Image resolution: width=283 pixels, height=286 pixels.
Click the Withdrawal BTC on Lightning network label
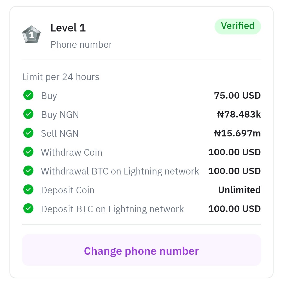[120, 171]
